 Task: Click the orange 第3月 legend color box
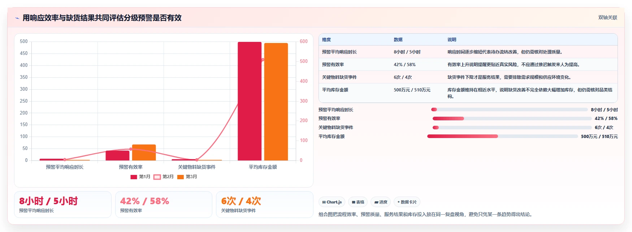click(x=181, y=177)
